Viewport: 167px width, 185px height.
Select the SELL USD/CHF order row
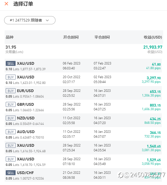point(83,175)
